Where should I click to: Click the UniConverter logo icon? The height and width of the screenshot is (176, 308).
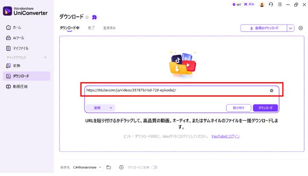pyautogui.click(x=7, y=11)
